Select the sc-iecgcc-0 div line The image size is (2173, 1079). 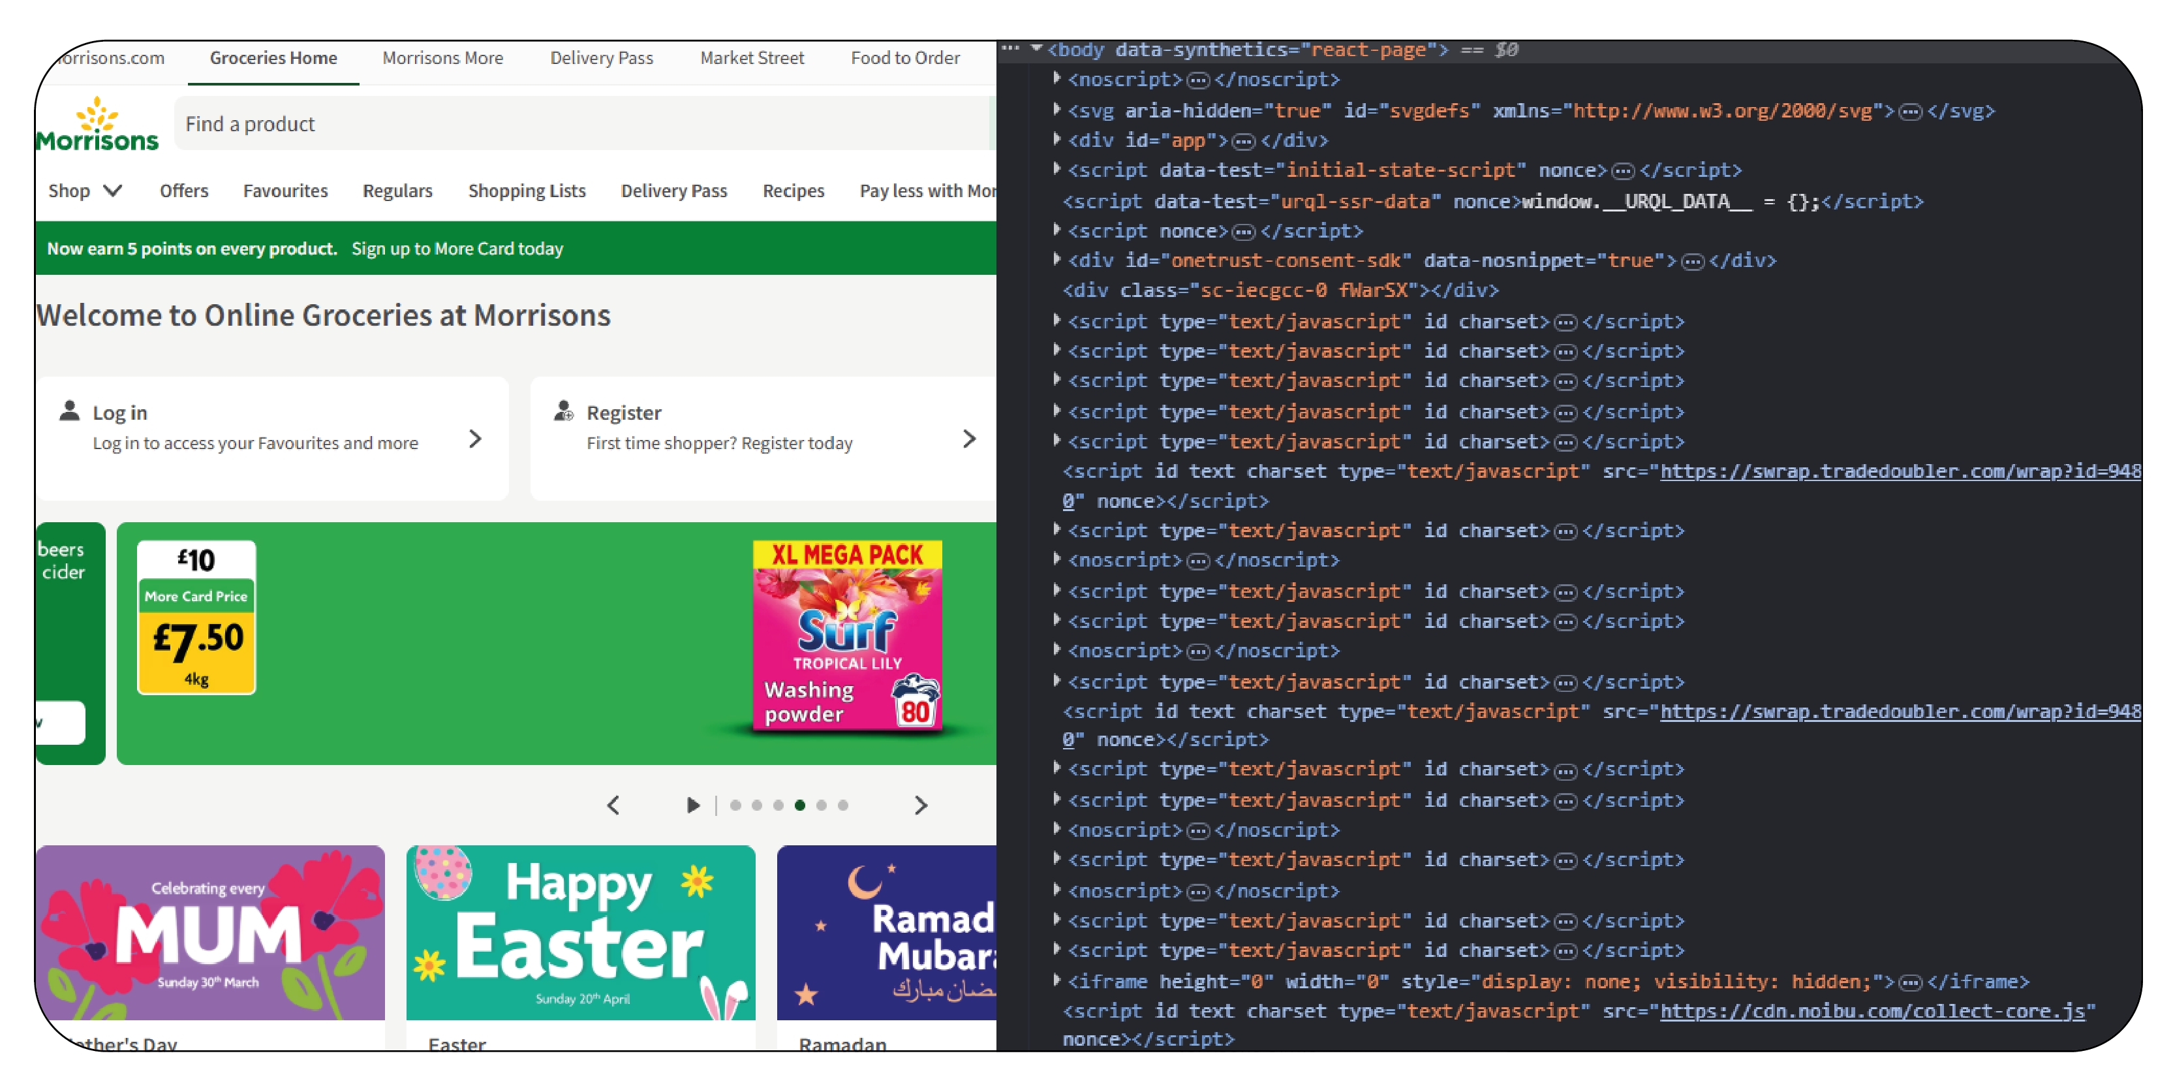point(1280,290)
